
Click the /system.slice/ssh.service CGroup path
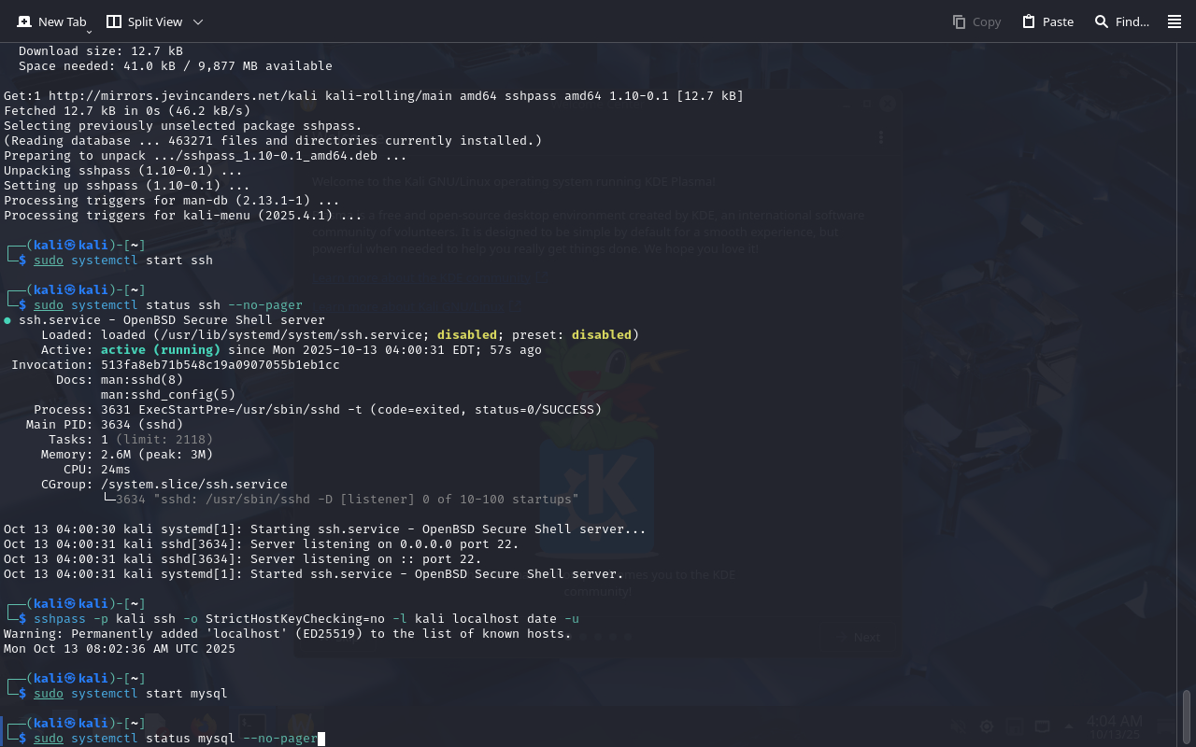pos(194,485)
